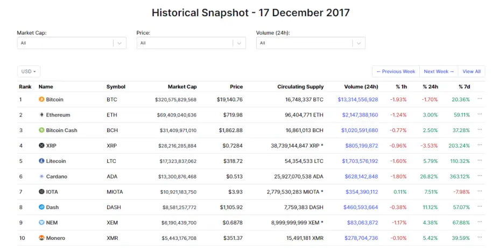Click Dash volume $460,593,664 link
This screenshot has width=492, height=248.
tap(361, 207)
